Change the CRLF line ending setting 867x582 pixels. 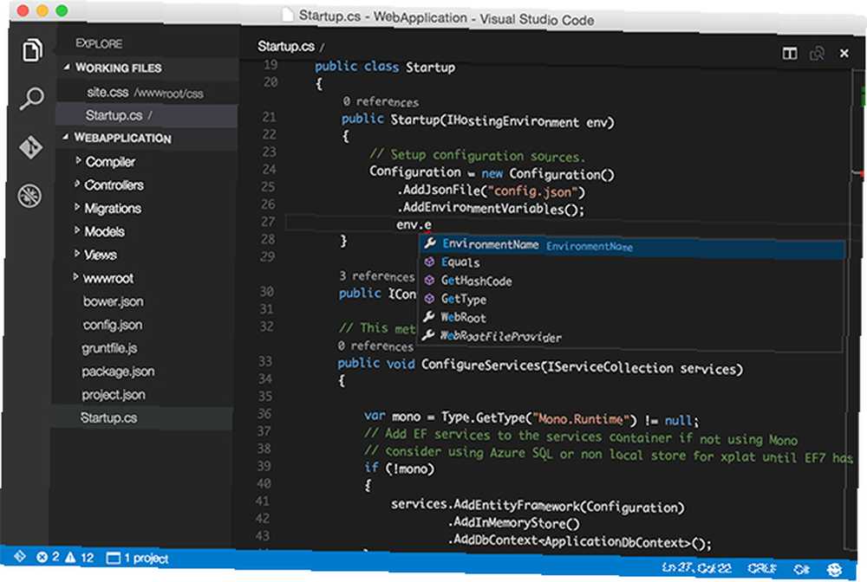point(761,568)
